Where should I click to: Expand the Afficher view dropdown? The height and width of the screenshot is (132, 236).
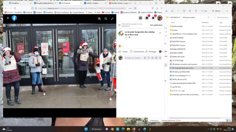pyautogui.click(x=218, y=11)
